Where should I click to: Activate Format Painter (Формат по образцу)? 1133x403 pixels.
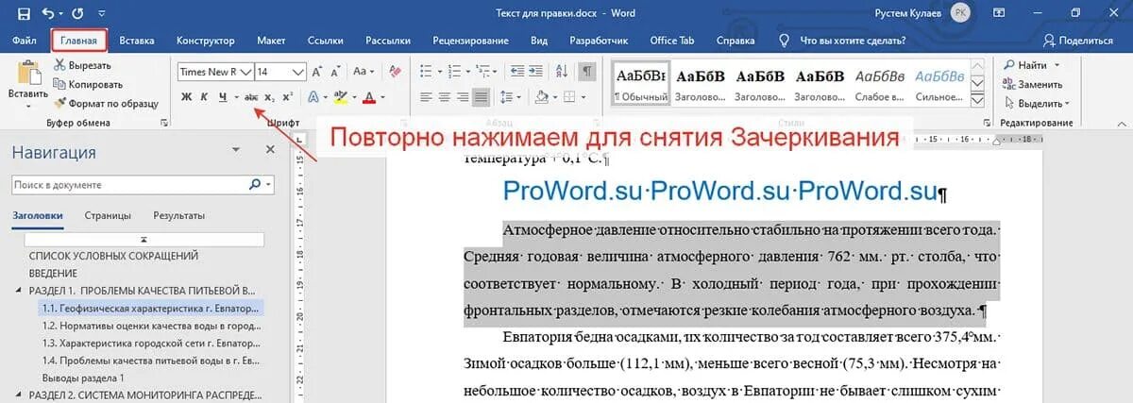(x=106, y=103)
